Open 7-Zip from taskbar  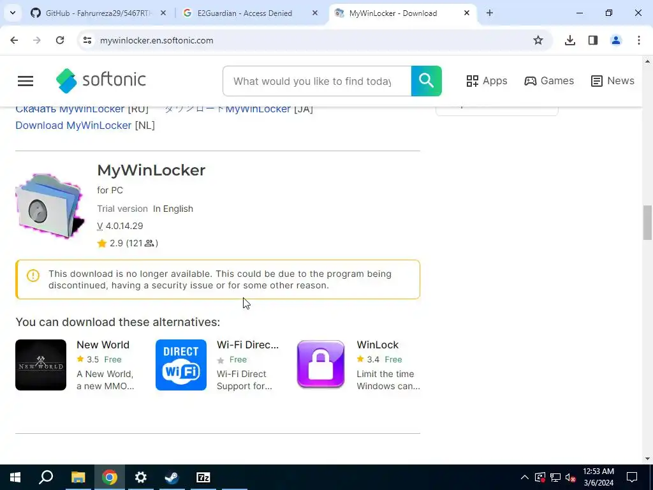click(x=203, y=477)
